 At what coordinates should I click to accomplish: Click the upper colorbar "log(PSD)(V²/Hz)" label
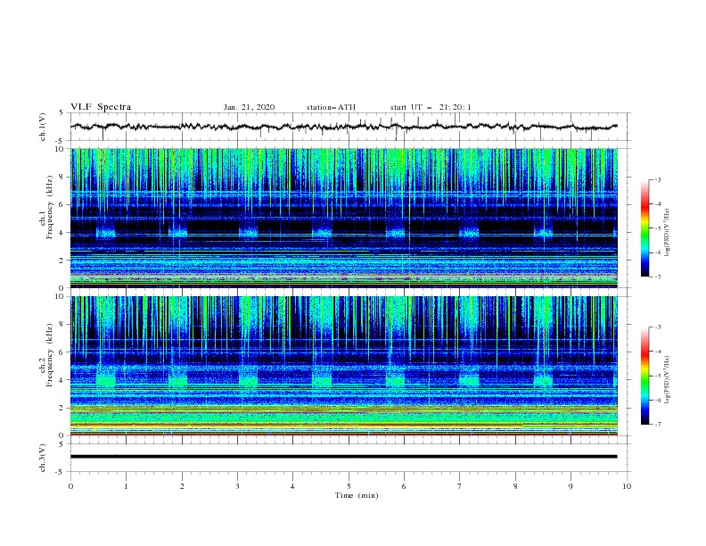(668, 233)
